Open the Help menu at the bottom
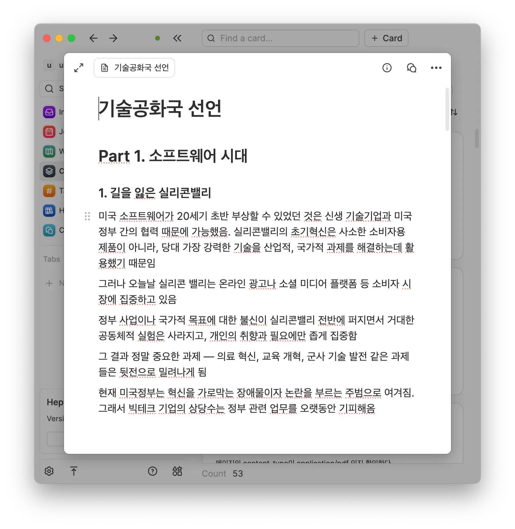The width and height of the screenshot is (515, 529). pos(153,471)
